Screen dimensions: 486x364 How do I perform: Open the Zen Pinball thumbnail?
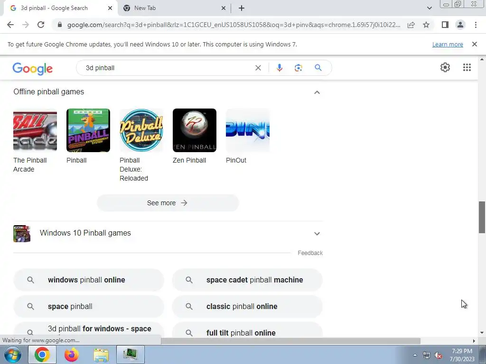(x=194, y=130)
